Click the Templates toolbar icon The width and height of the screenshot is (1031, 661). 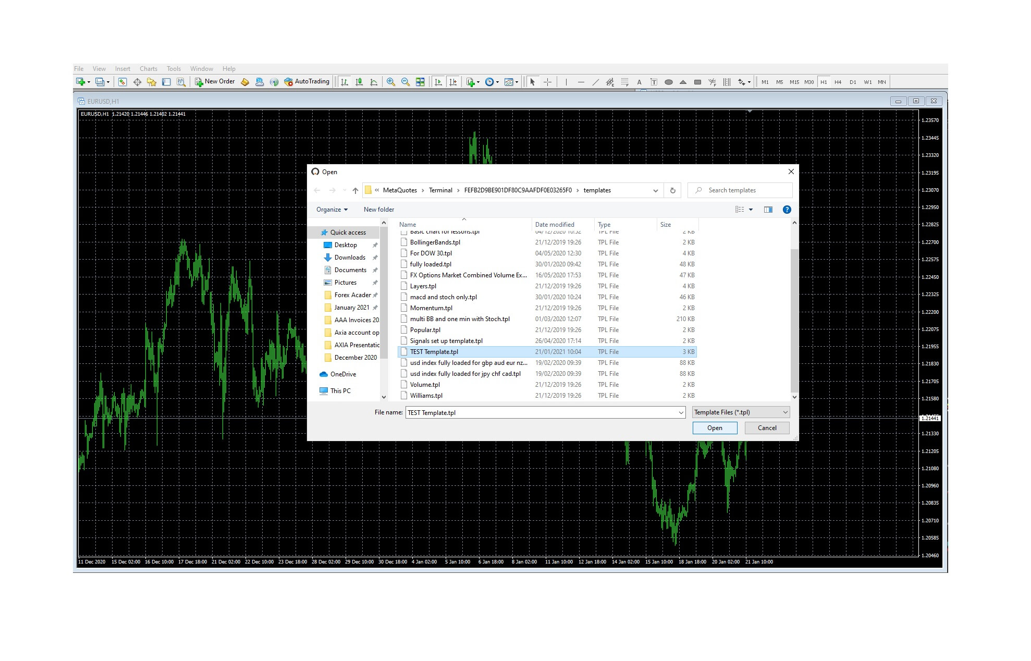pos(509,82)
